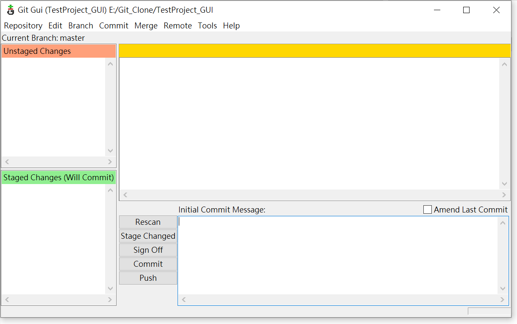Click the Initial Commit Message label

coord(222,209)
